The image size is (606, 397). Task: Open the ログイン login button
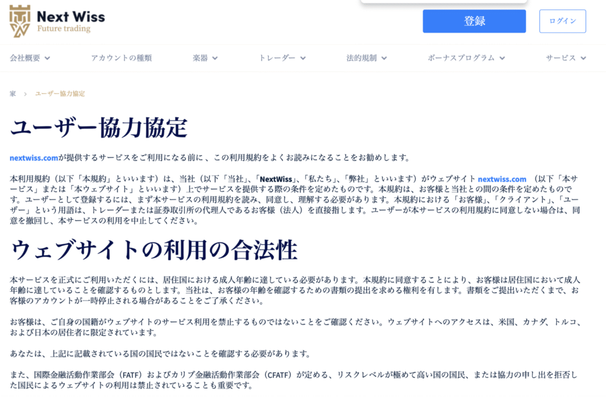click(562, 21)
